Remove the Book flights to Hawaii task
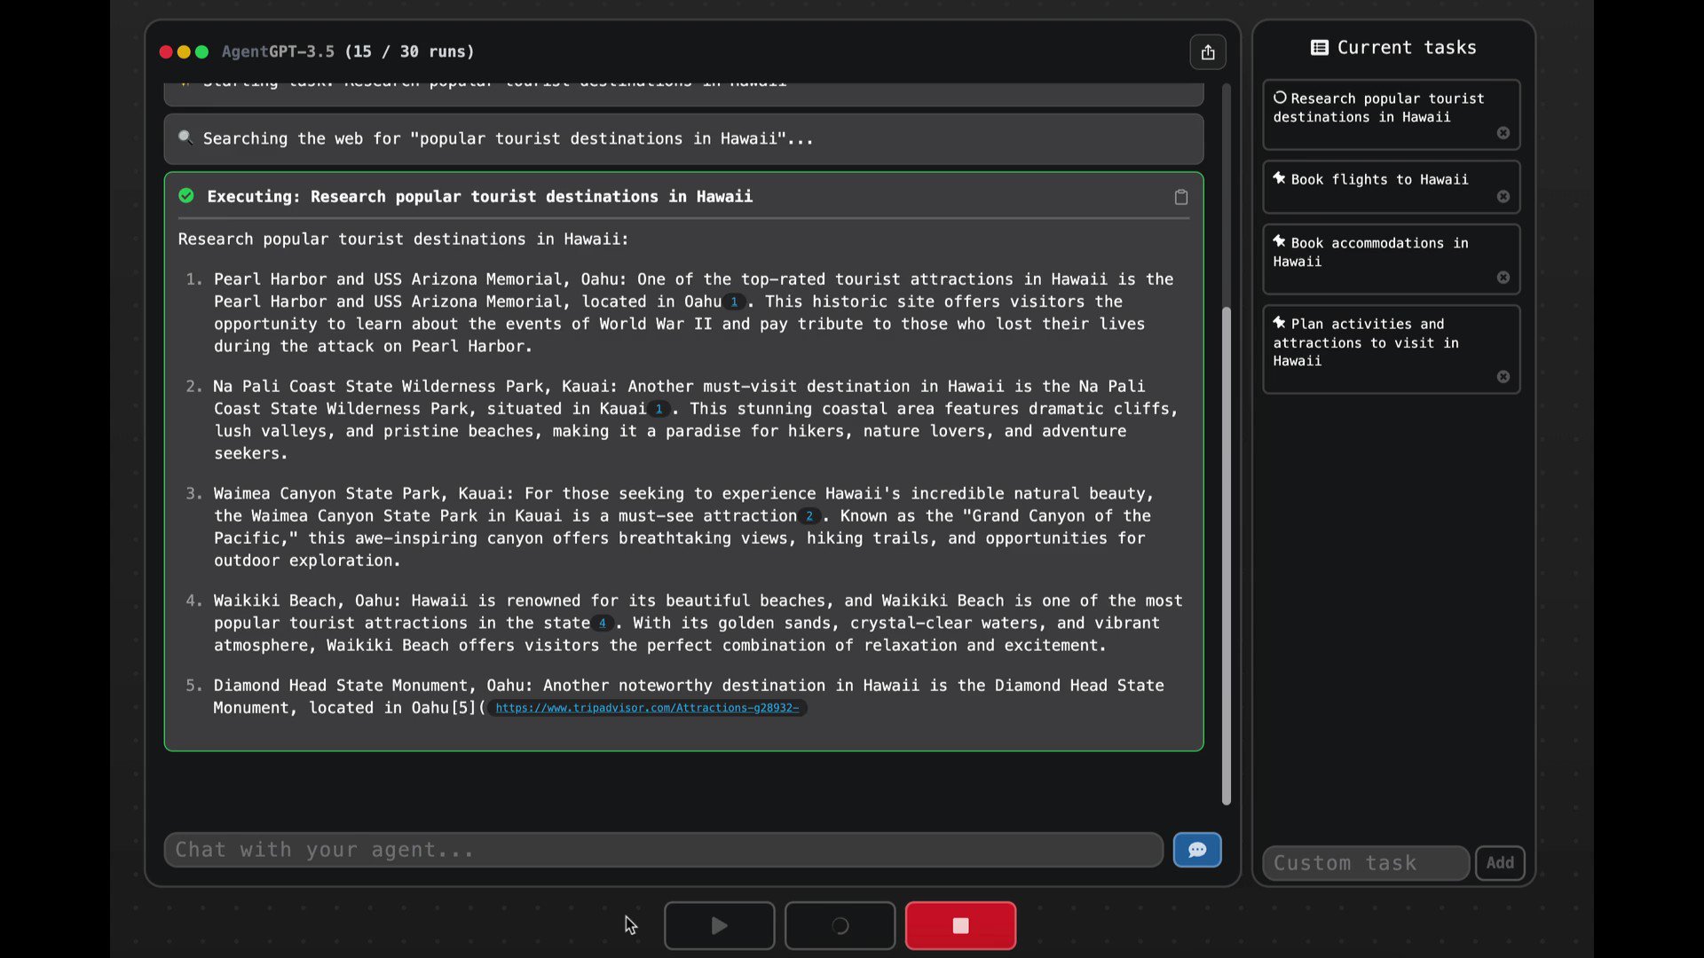Image resolution: width=1704 pixels, height=958 pixels. tap(1503, 197)
